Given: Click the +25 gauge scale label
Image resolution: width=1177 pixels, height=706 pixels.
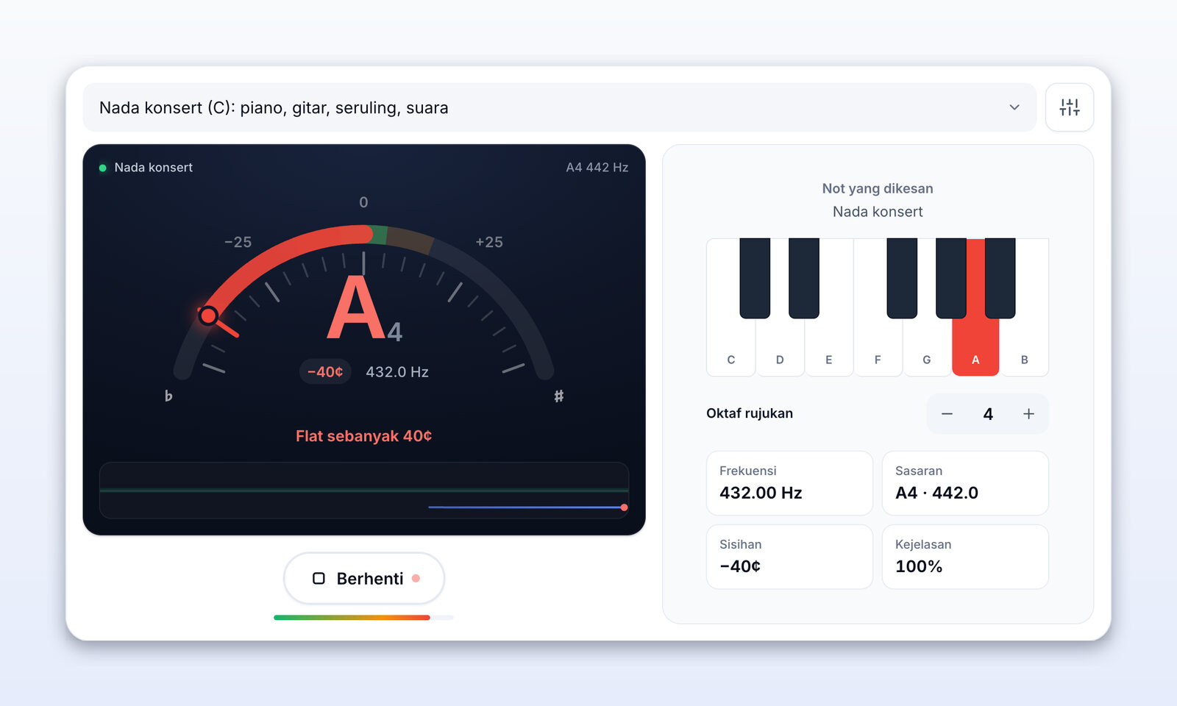Looking at the screenshot, I should tap(489, 242).
